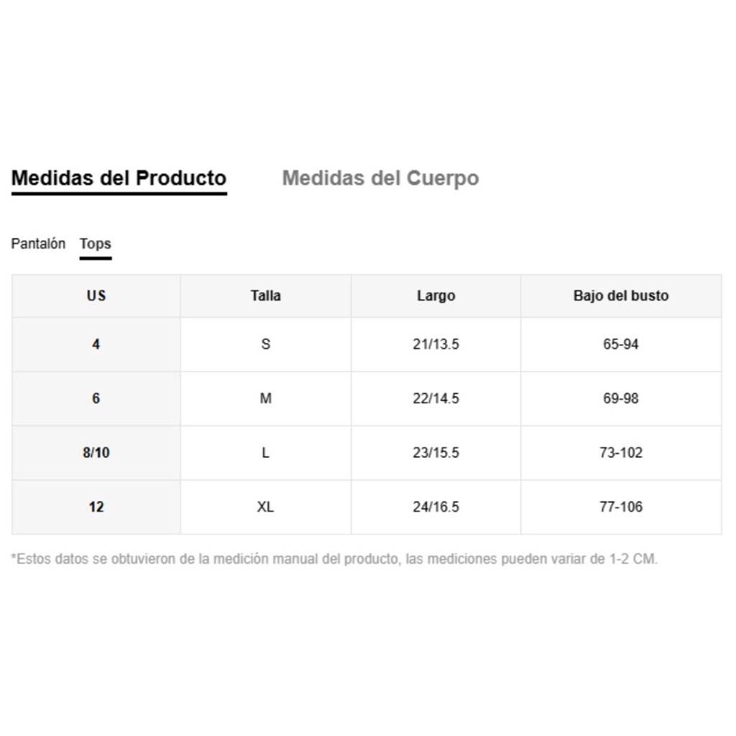Screen dimensions: 736x736
Task: Click the S size cell
Action: pos(266,344)
